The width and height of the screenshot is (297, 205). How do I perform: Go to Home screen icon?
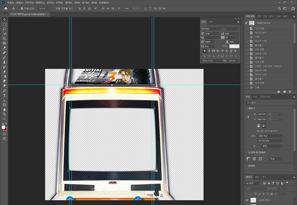click(x=6, y=9)
